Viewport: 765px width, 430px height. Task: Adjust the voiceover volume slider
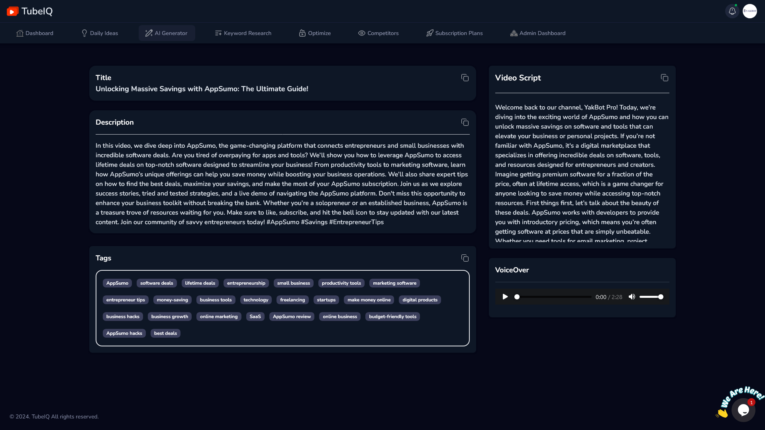coord(651,297)
